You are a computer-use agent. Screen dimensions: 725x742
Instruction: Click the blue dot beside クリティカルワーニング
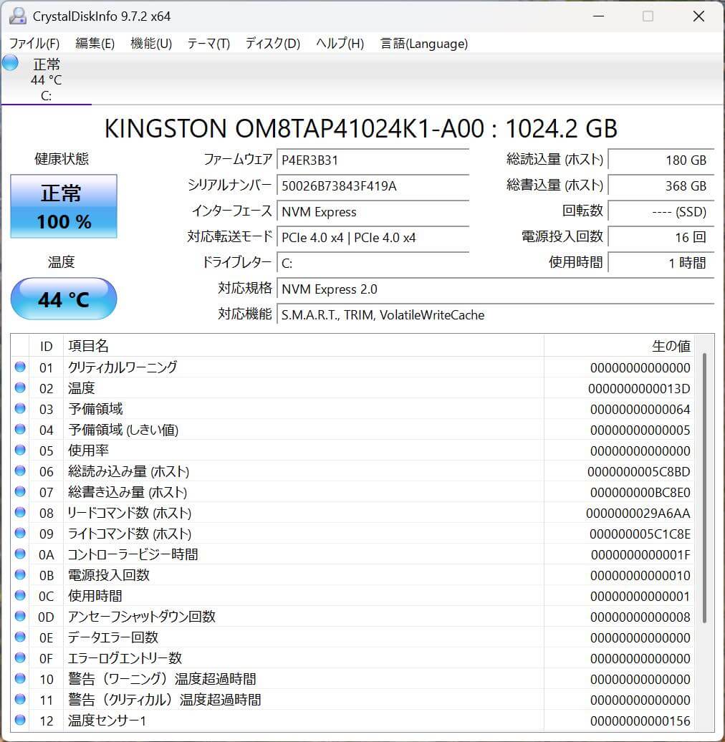coord(21,367)
